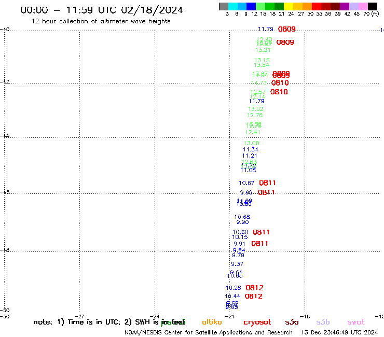Click the black swatch ending the color scale
This screenshot has width=384, height=337.
(372, 6)
